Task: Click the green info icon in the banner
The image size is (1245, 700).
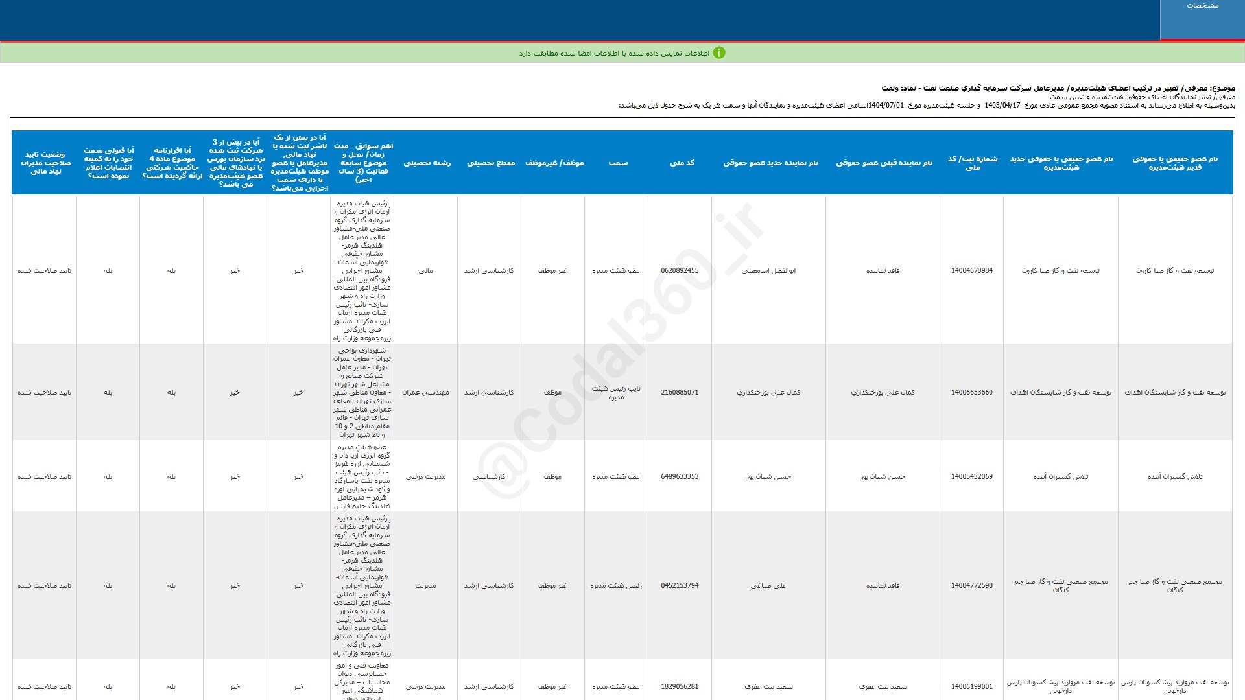Action: point(719,53)
